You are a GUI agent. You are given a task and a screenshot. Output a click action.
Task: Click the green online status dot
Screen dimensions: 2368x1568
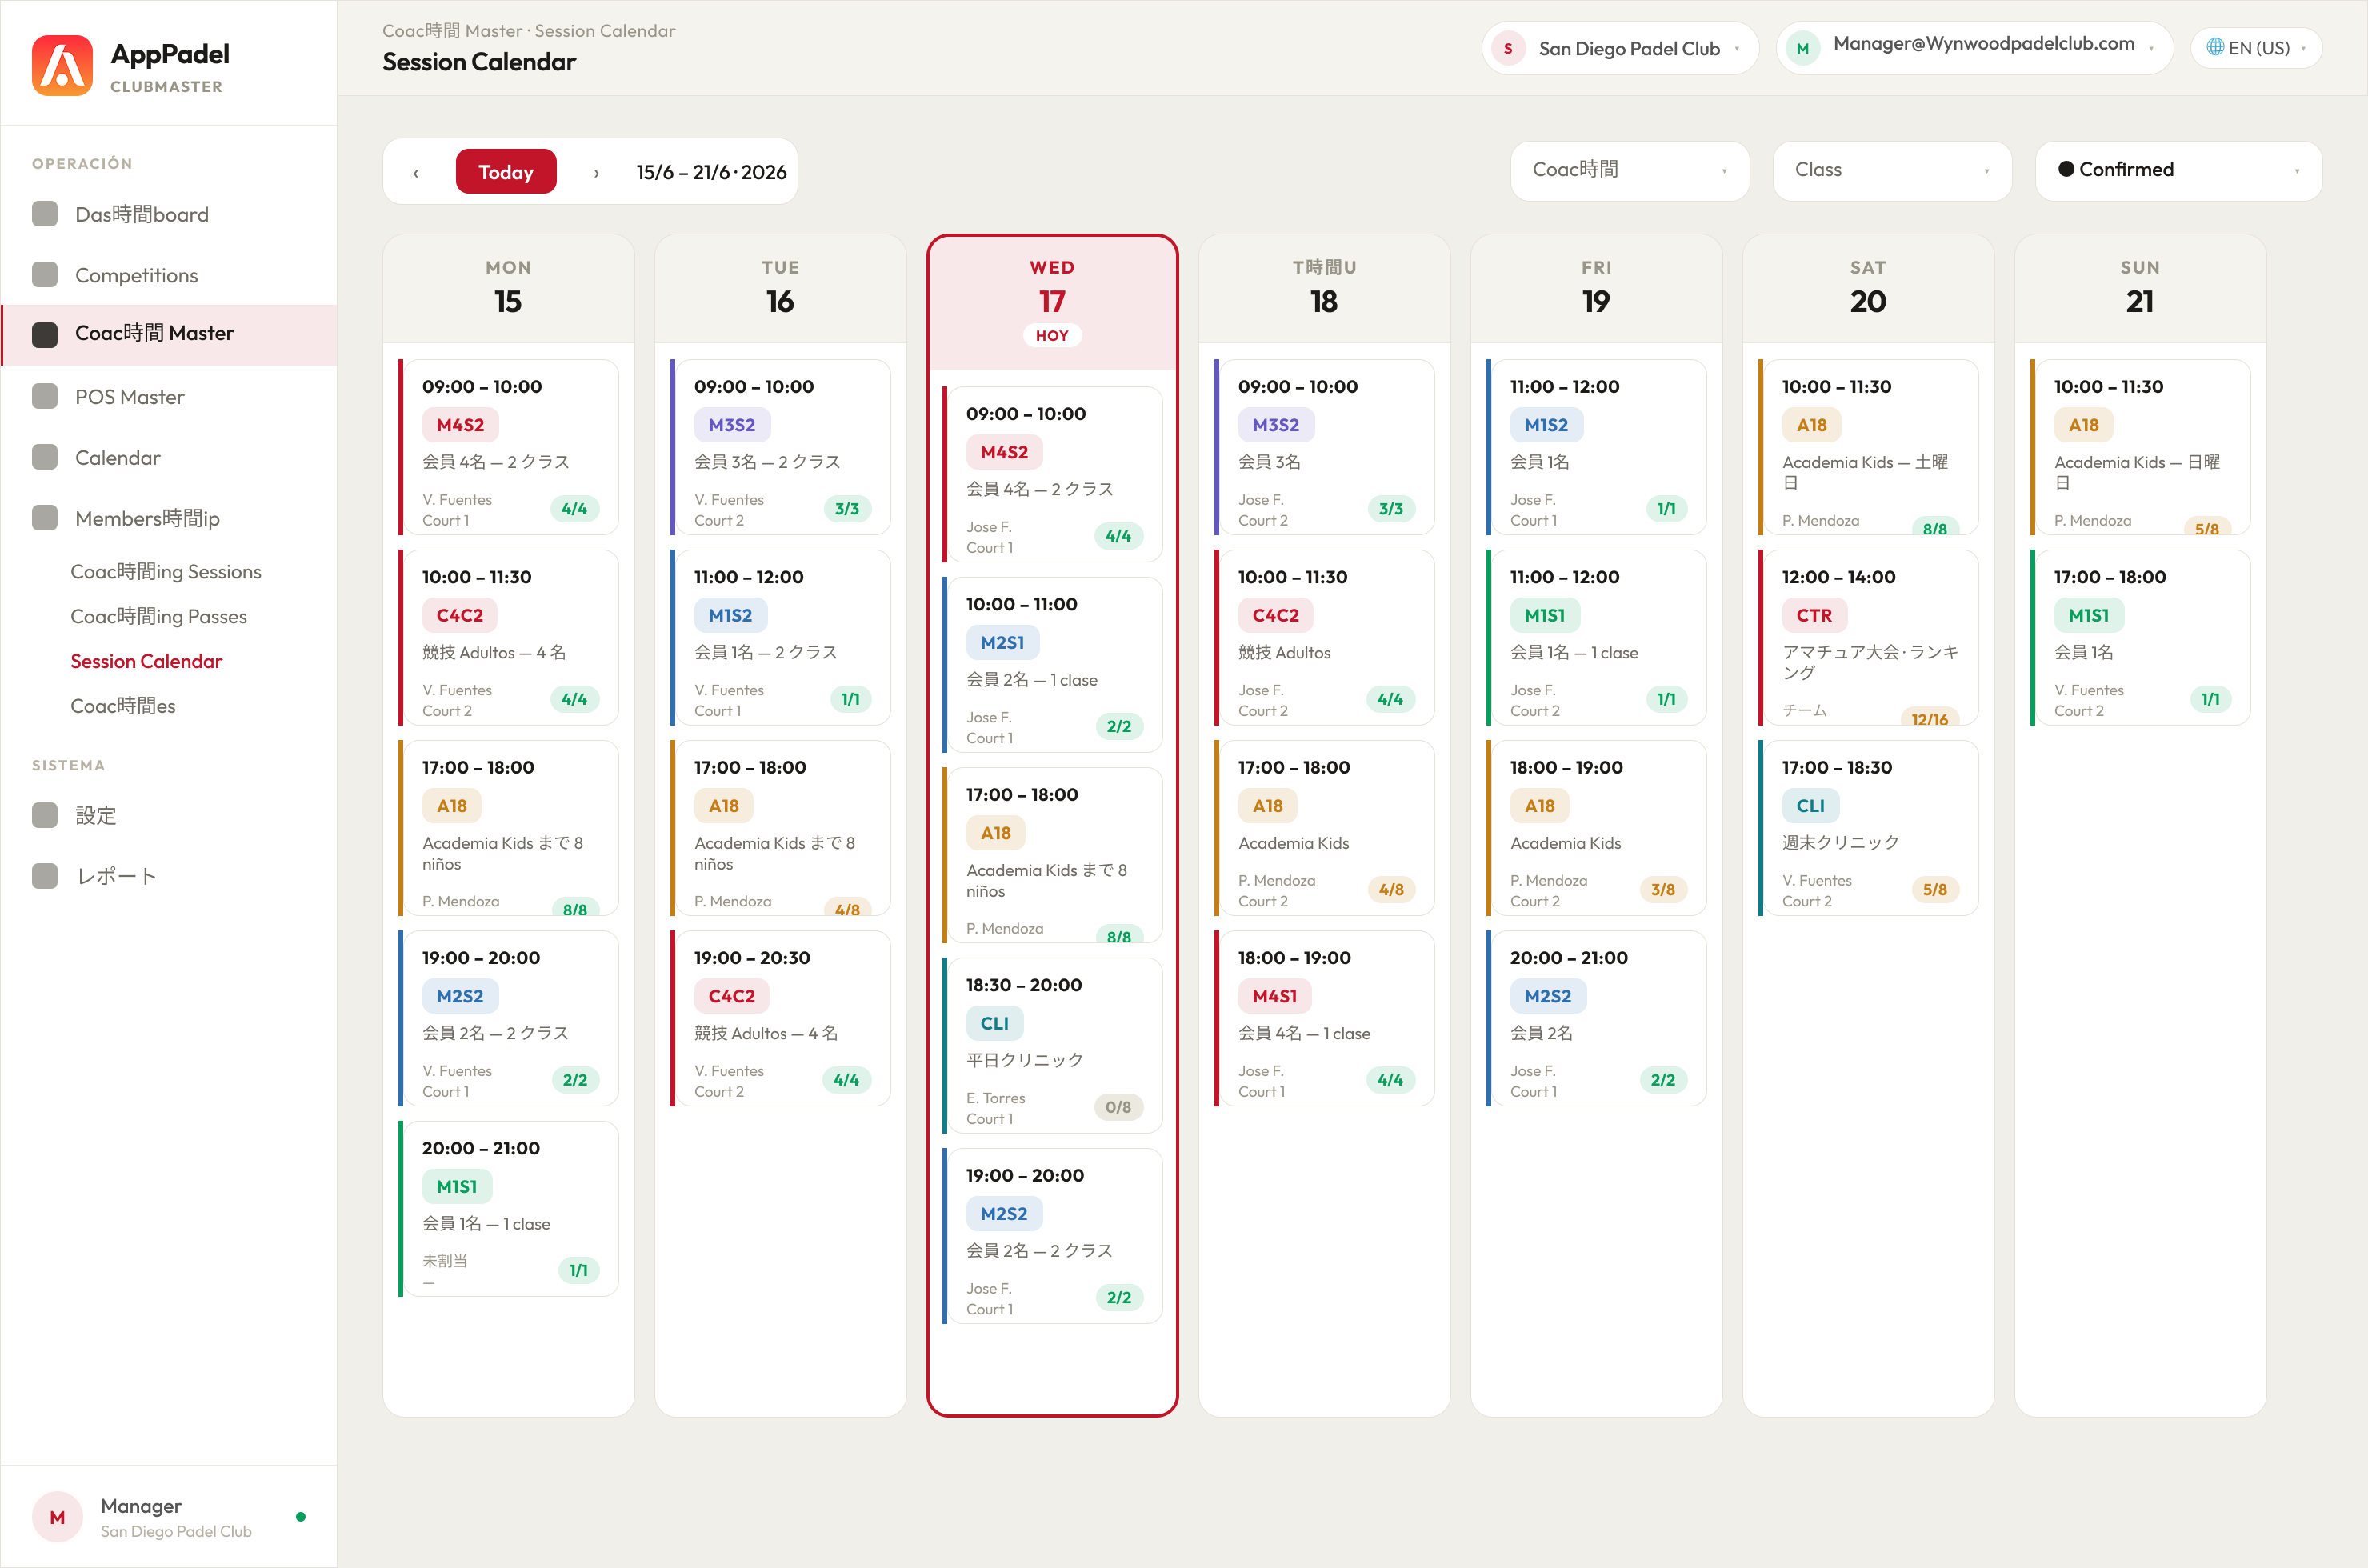[301, 1517]
